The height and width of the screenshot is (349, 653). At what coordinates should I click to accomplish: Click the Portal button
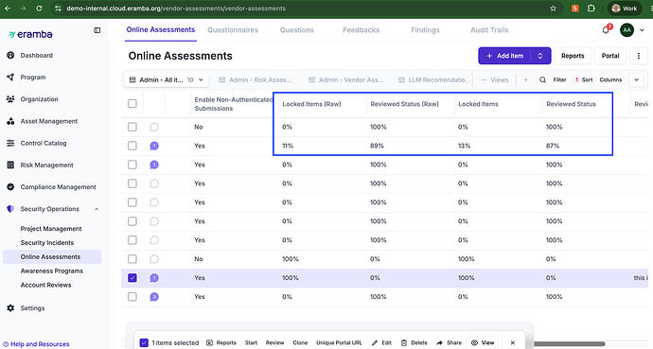610,56
